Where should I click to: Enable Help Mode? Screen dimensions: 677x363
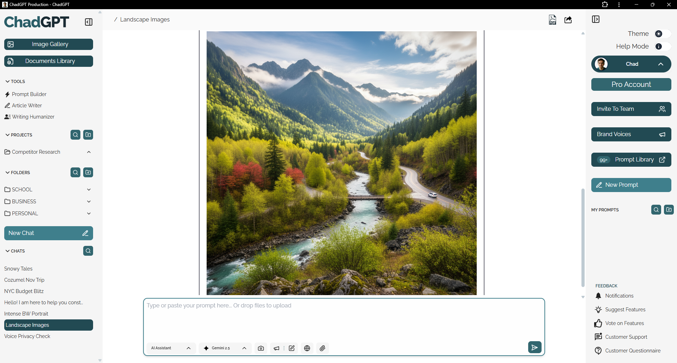(x=663, y=46)
